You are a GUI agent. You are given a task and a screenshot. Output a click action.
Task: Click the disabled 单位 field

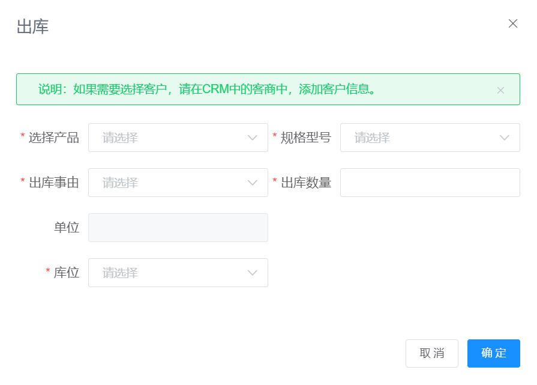178,228
